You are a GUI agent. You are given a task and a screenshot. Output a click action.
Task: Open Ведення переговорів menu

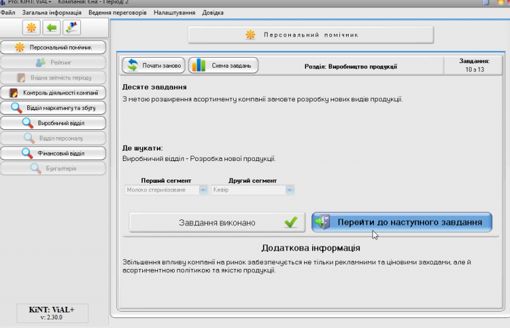(118, 13)
